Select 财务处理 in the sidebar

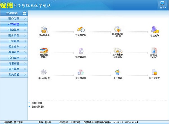(14, 19)
